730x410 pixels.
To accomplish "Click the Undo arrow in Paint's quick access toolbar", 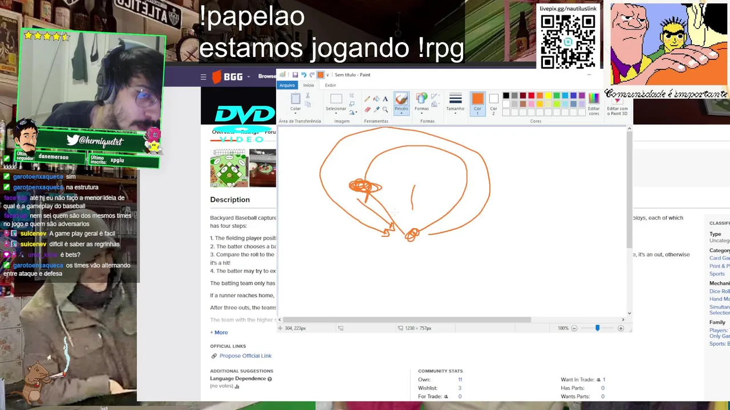I will pyautogui.click(x=303, y=75).
